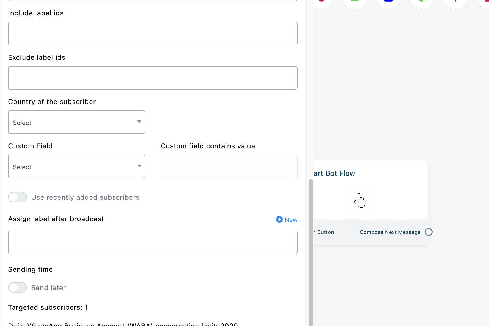489x326 pixels.
Task: Enable Use recently added subscribers toggle
Action: (18, 197)
